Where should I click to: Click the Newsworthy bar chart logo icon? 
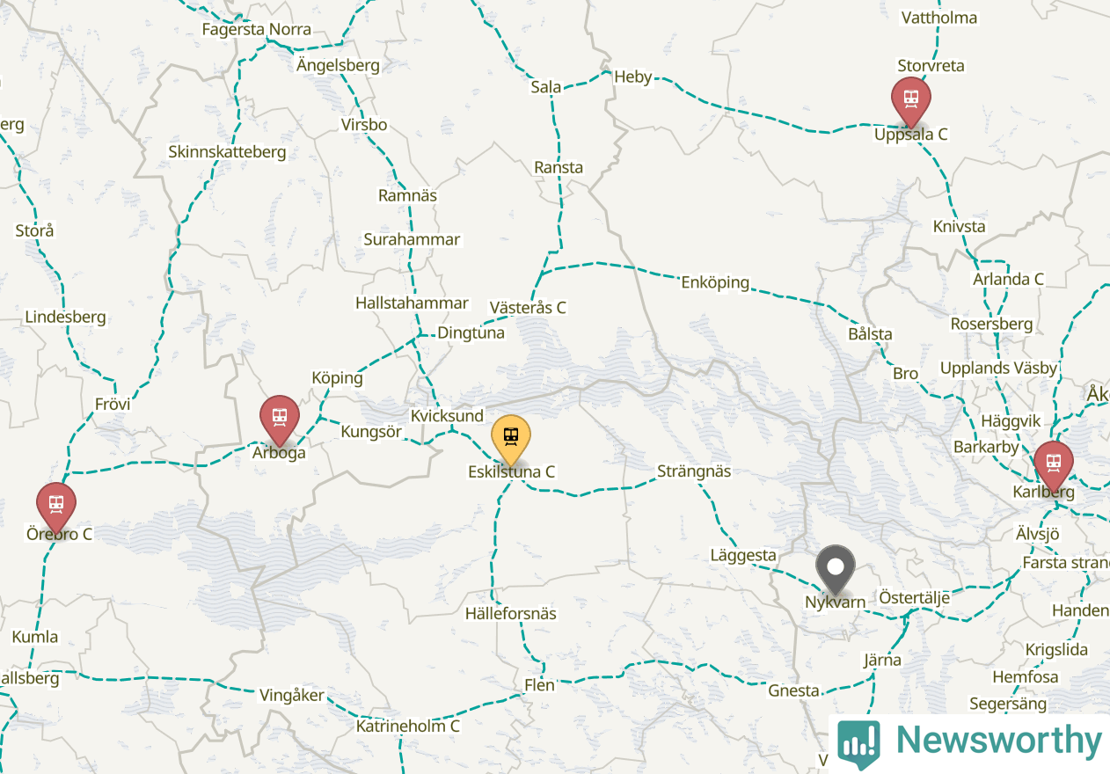point(858,744)
